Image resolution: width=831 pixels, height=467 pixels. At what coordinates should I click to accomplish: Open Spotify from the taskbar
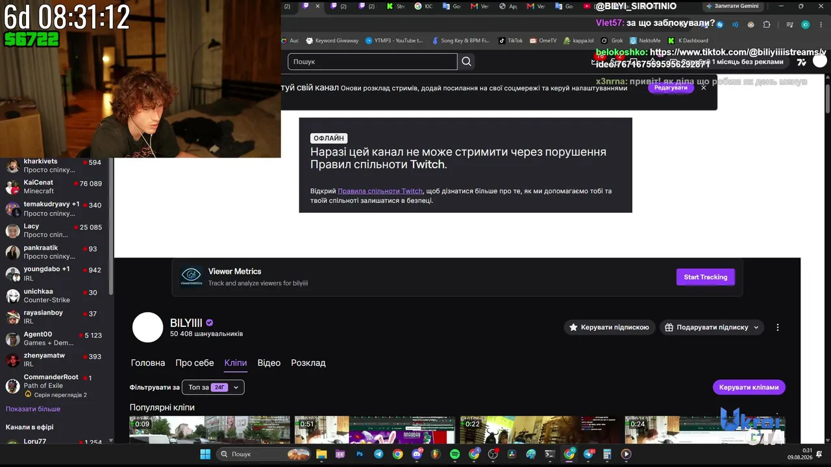(455, 454)
